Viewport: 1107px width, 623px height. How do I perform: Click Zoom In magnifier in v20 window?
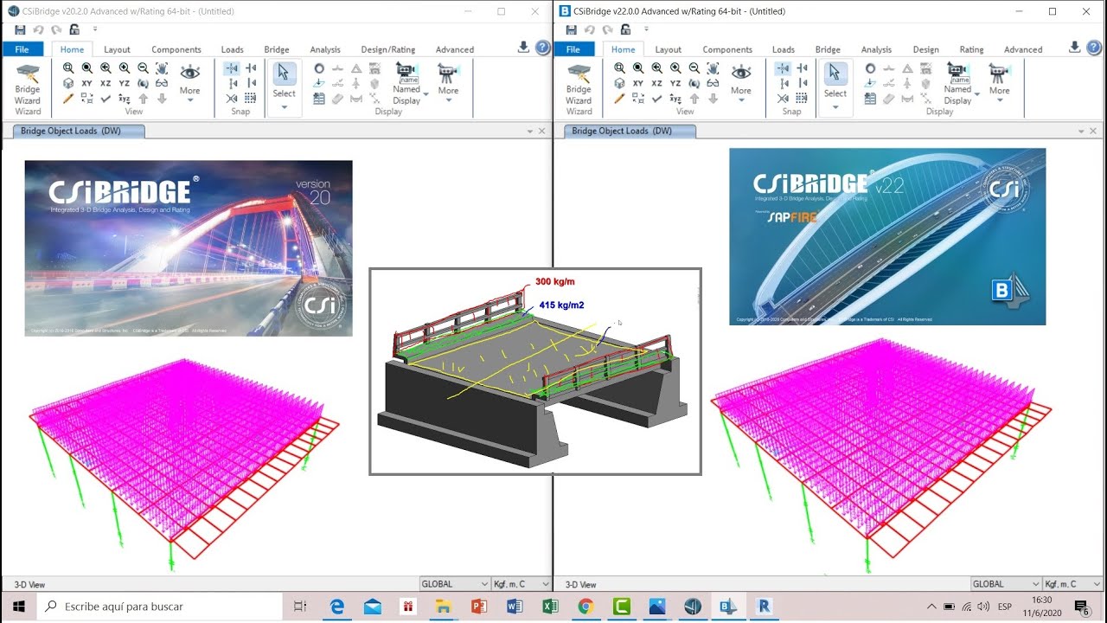coord(124,67)
